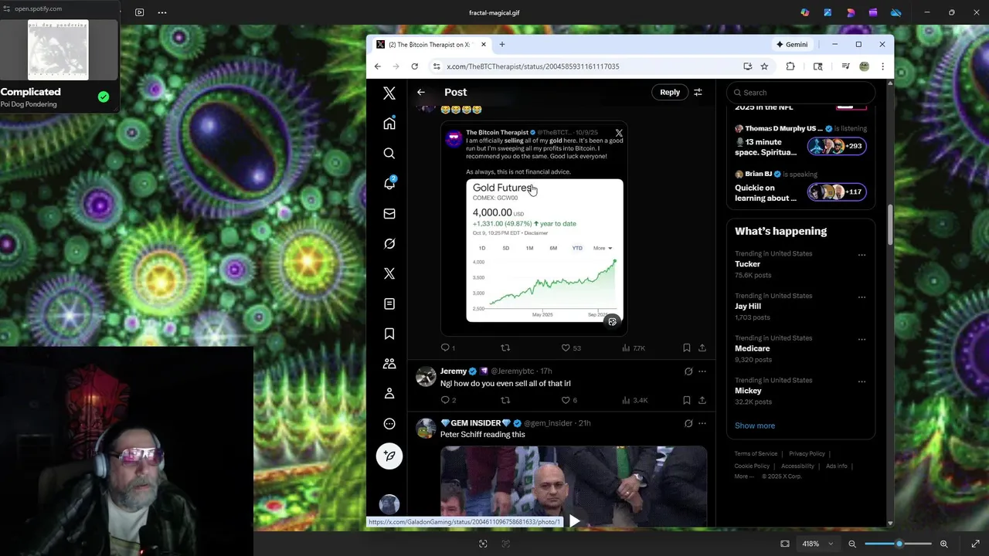989x556 pixels.
Task: Select the 1D chart range
Action: point(482,248)
